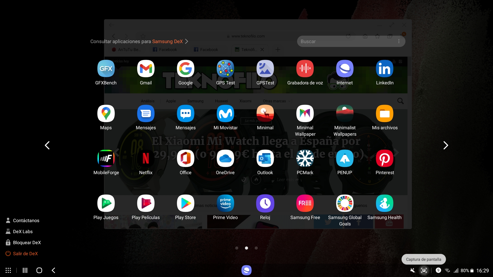Tap the Home button in taskbar
This screenshot has height=277, width=493.
pos(39,270)
